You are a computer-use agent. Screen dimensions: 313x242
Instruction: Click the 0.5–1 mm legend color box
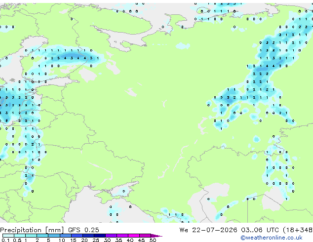point(20,236)
